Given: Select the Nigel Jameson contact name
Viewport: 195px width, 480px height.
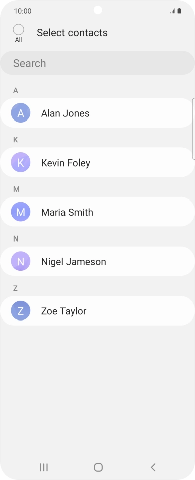Looking at the screenshot, I should pyautogui.click(x=74, y=262).
